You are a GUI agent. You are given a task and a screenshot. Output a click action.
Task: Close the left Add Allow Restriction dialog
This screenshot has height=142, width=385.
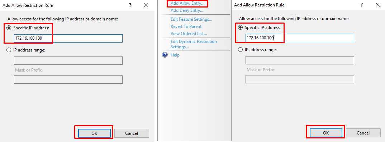click(146, 5)
